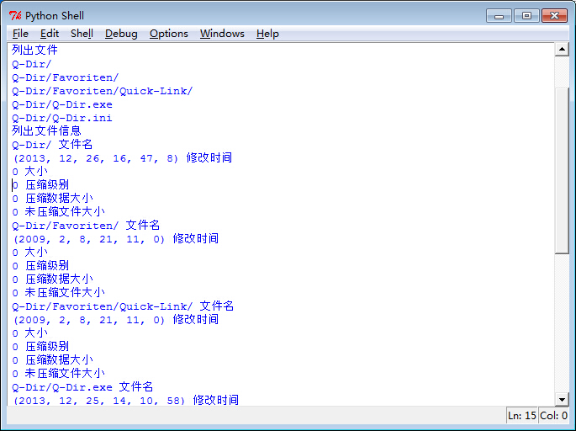Image resolution: width=576 pixels, height=431 pixels.
Task: Maximize the Python Shell window
Action: tap(526, 16)
